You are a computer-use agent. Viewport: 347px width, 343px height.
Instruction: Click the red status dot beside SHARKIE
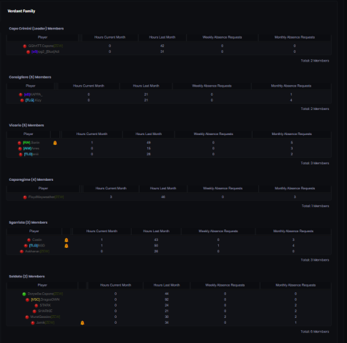click(x=34, y=311)
